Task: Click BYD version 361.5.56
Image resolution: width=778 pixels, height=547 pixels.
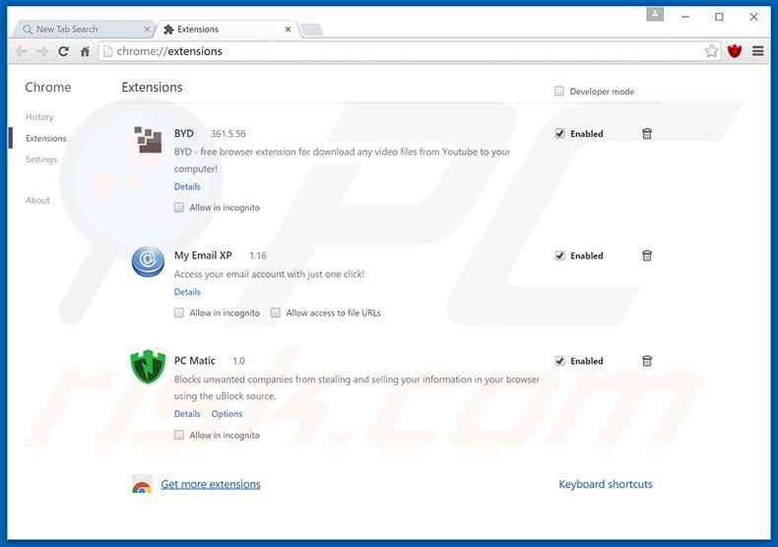Action: point(228,133)
